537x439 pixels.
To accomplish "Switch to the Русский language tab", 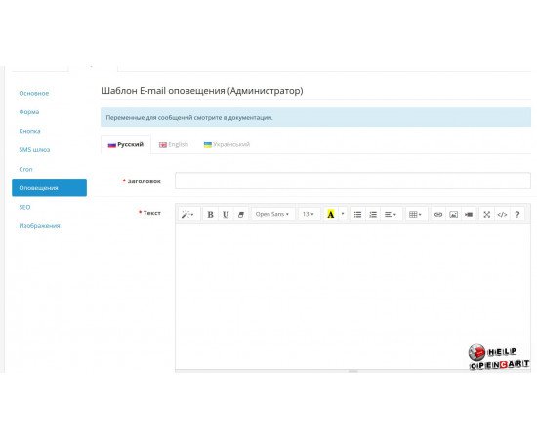I will 126,144.
